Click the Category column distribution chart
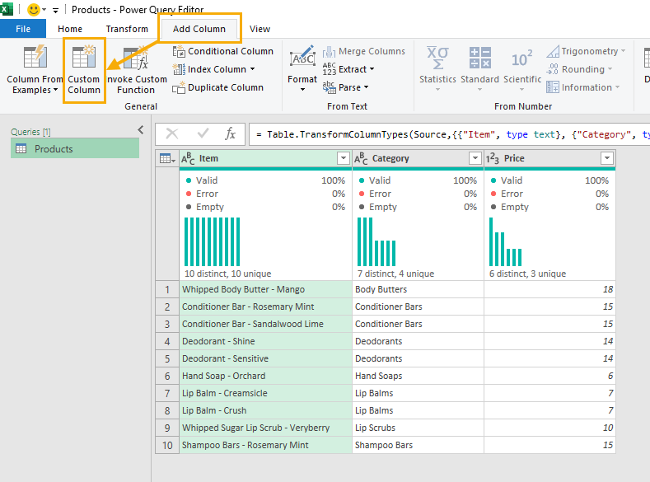The width and height of the screenshot is (650, 482). click(x=376, y=241)
